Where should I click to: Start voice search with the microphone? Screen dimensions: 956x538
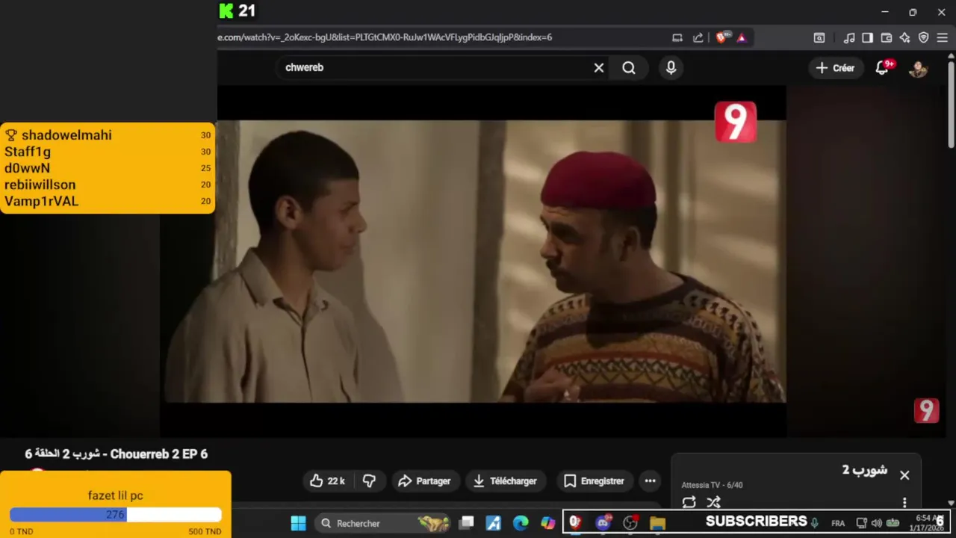671,68
